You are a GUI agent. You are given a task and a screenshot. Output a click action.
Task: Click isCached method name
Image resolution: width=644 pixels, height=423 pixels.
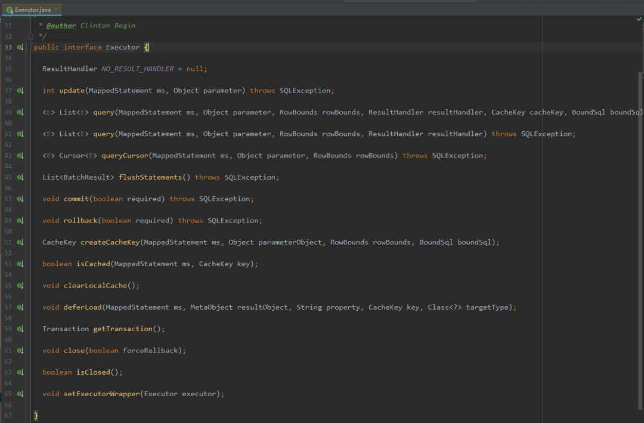coord(93,264)
